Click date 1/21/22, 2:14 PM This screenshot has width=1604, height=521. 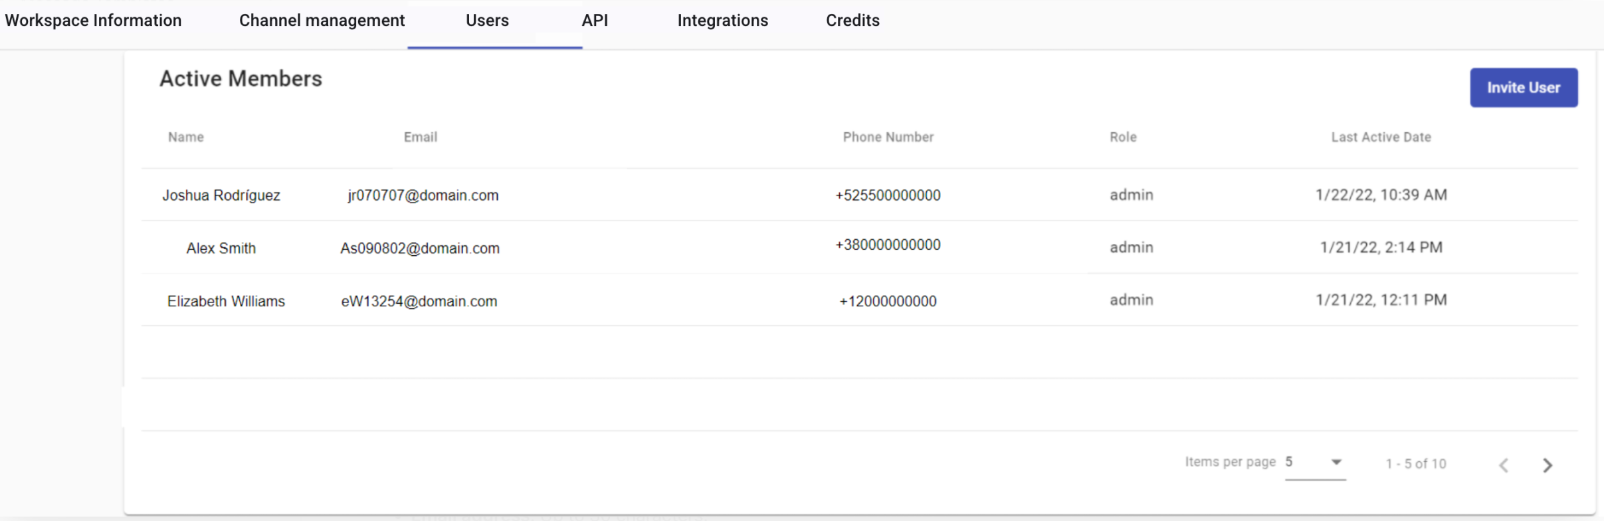1381,247
